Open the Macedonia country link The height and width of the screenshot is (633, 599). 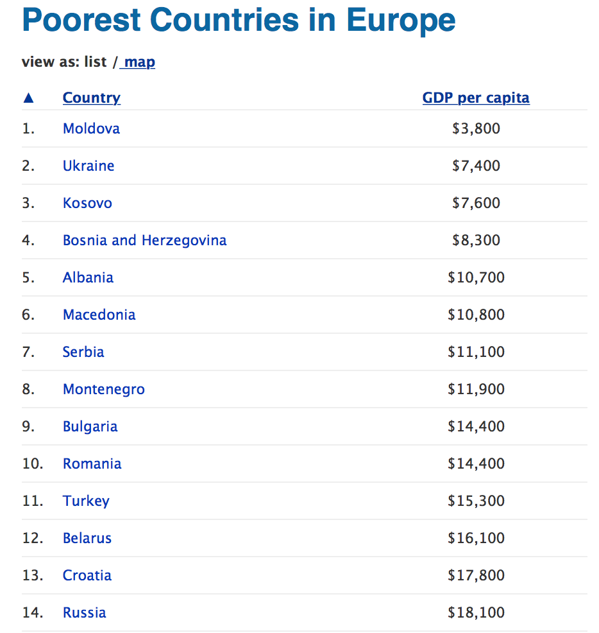click(x=99, y=315)
